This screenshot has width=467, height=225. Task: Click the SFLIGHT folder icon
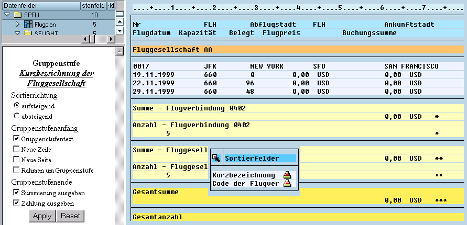click(28, 33)
